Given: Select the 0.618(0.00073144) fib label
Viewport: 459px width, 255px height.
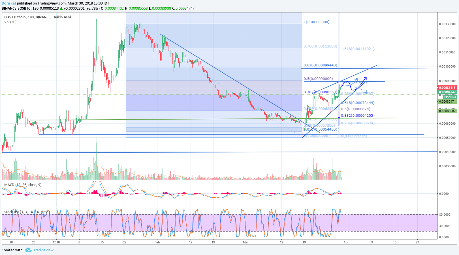Looking at the screenshot, I should tap(358, 103).
